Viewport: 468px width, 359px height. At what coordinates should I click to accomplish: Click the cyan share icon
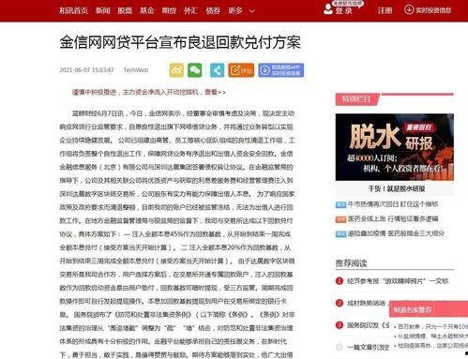click(x=217, y=70)
